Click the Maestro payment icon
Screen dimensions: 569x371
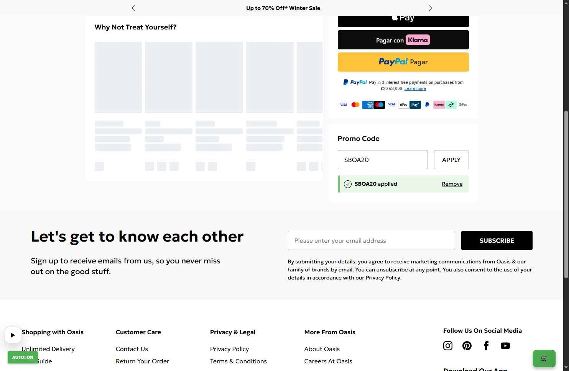pyautogui.click(x=379, y=105)
